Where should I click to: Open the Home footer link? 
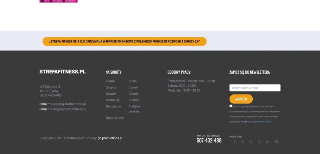pos(110,81)
